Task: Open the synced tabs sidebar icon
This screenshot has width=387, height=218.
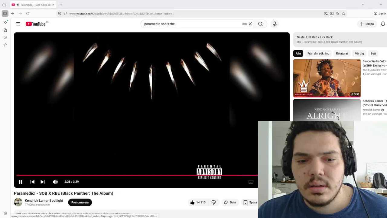Action: click(5, 30)
